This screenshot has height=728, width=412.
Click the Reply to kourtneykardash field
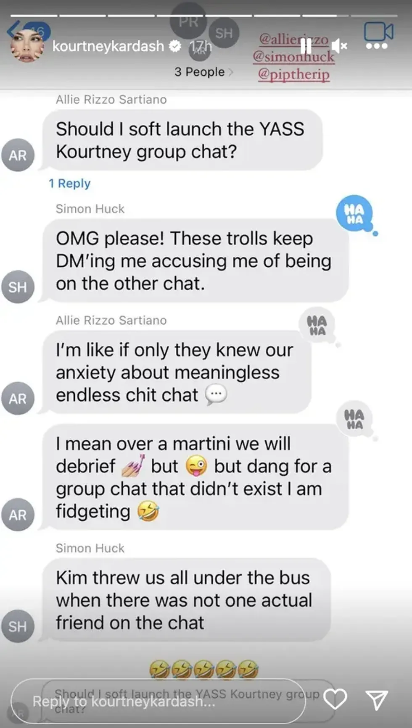[x=158, y=701]
